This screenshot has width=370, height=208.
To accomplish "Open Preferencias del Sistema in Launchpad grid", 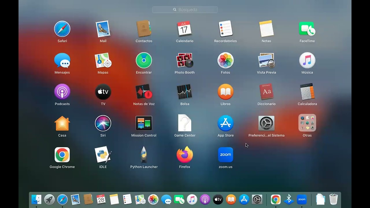I will pyautogui.click(x=266, y=123).
